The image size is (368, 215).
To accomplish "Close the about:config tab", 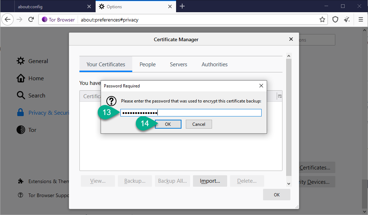I will (x=89, y=6).
